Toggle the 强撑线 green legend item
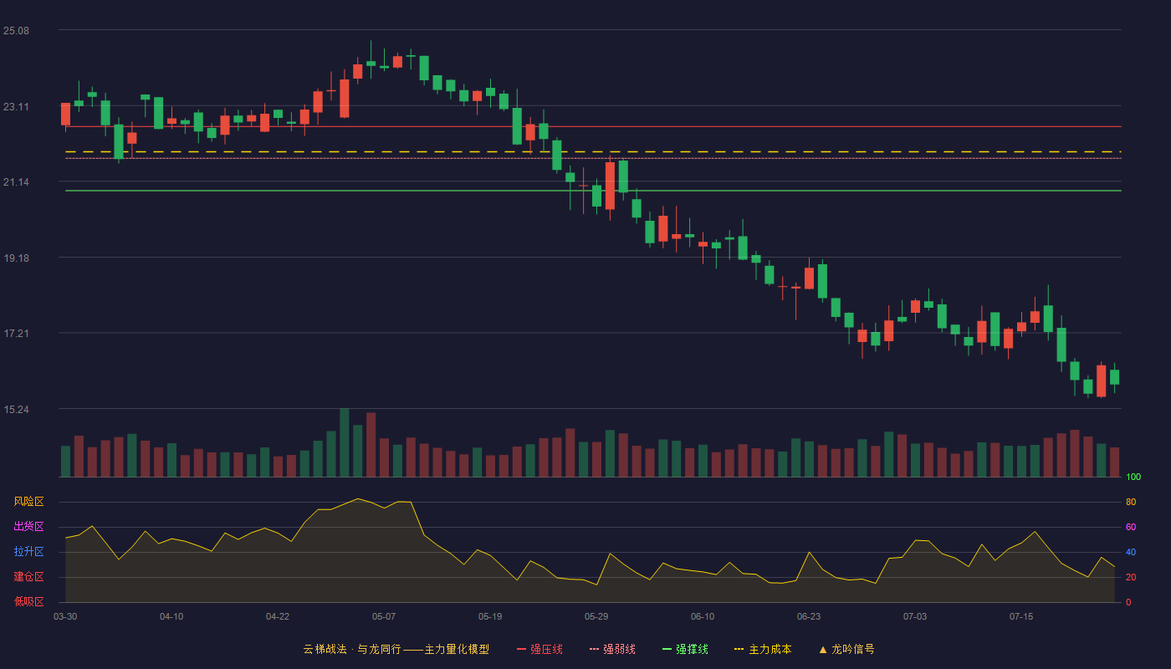This screenshot has width=1171, height=669. [x=685, y=649]
